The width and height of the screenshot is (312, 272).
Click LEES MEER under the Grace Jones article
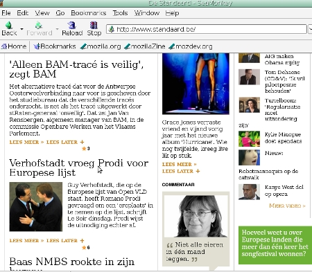pyautogui.click(x=180, y=165)
